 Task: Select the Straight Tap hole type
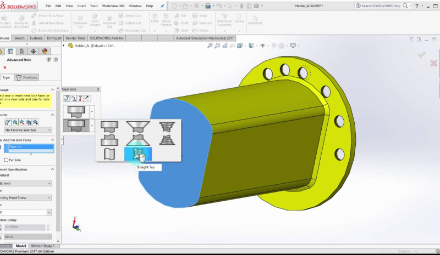click(x=138, y=154)
